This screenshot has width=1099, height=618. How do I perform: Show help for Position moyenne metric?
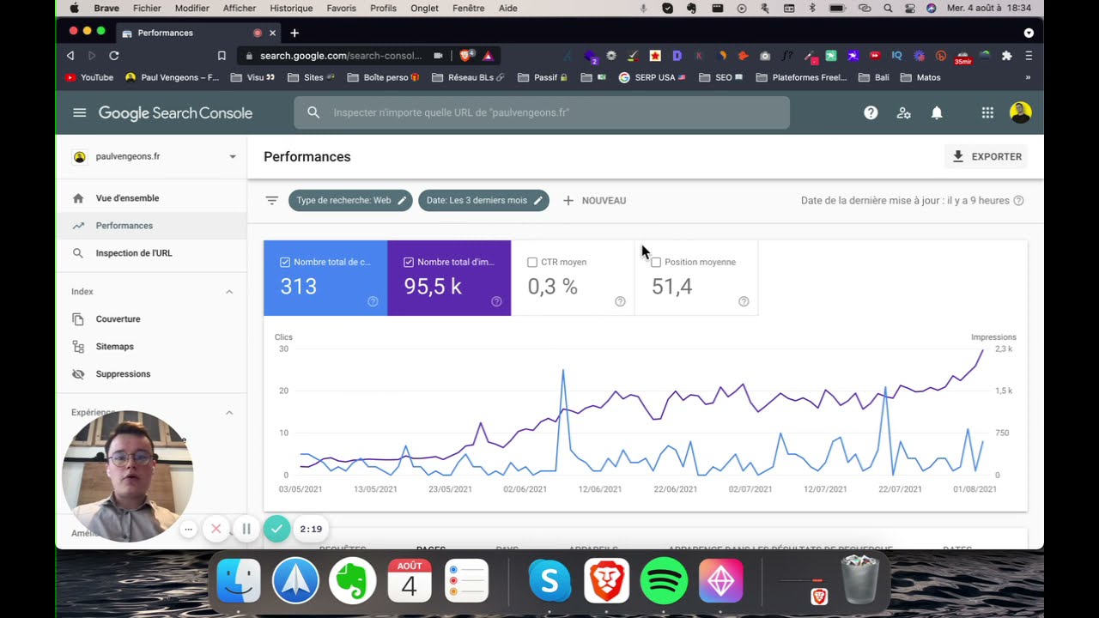(x=744, y=301)
